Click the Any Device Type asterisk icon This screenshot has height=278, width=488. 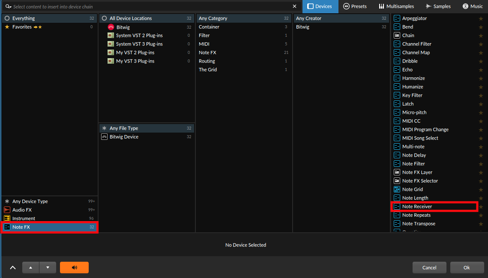coord(7,201)
